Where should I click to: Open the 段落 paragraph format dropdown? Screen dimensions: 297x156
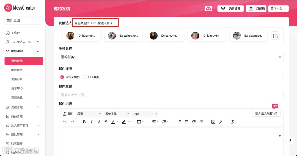(89, 114)
